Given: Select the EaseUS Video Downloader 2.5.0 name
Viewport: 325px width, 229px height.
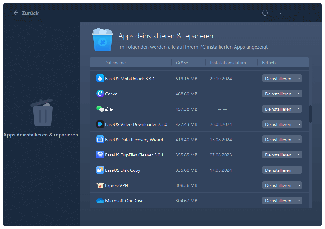Looking at the screenshot, I should [136, 124].
